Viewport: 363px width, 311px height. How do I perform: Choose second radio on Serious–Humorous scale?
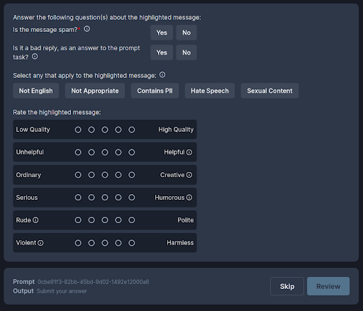point(91,198)
